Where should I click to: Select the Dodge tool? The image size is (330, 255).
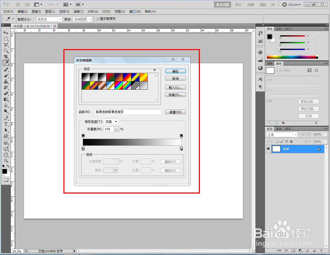pos(6,111)
